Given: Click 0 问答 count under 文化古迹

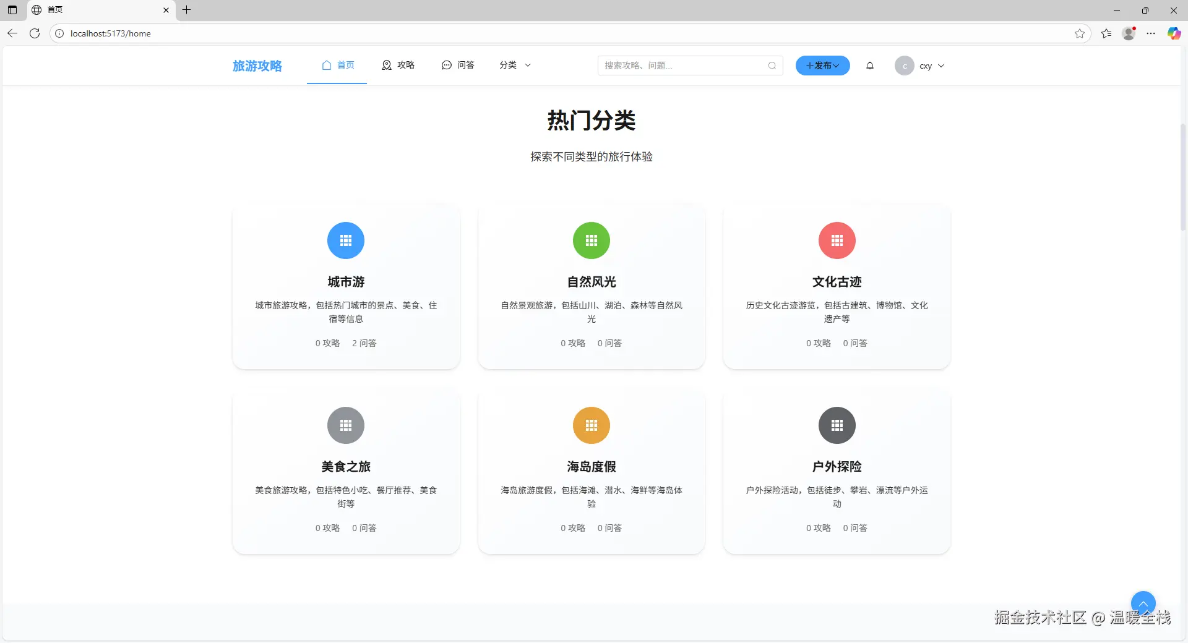Looking at the screenshot, I should click(855, 343).
